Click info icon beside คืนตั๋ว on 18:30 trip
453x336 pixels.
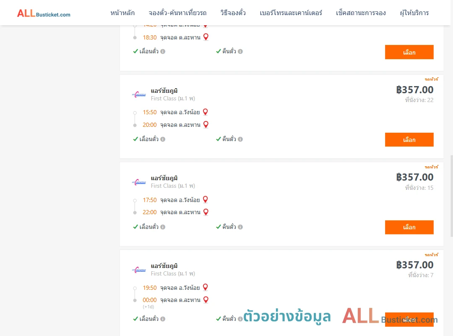240,52
